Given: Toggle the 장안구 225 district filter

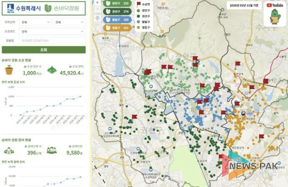Looking at the screenshot, I should point(115,3).
